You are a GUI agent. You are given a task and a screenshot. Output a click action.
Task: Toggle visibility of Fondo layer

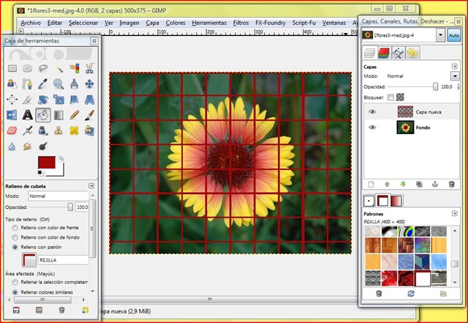pos(373,127)
